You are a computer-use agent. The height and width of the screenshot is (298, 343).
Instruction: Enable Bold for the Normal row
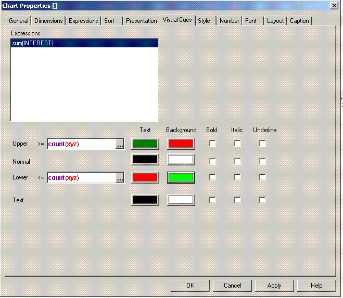coord(212,161)
